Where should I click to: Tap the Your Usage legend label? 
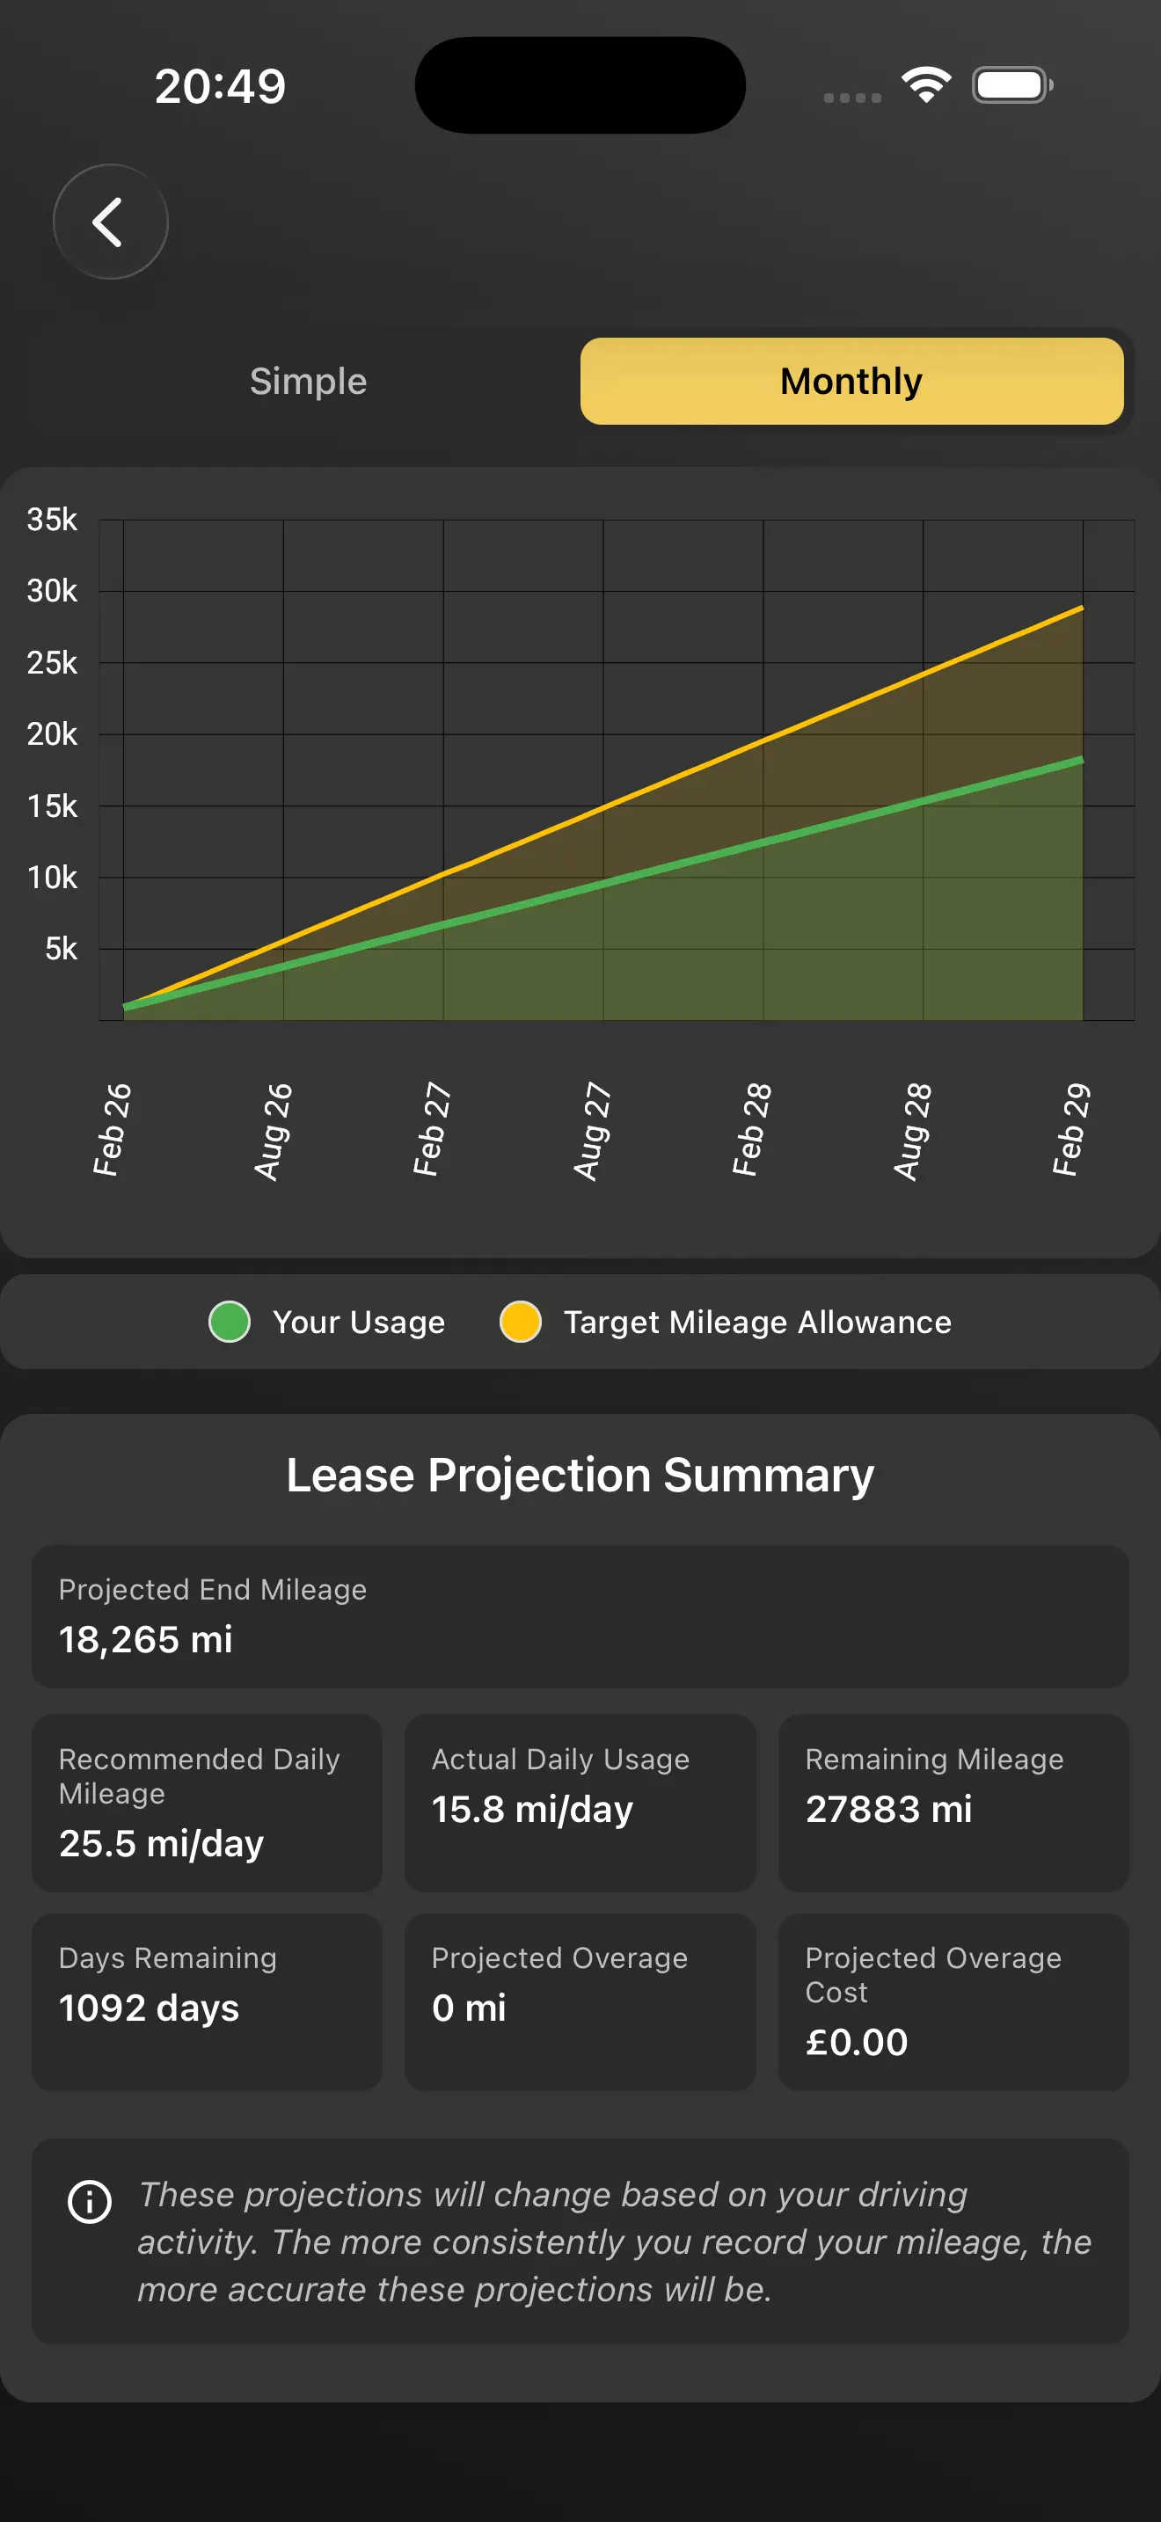click(x=358, y=1322)
